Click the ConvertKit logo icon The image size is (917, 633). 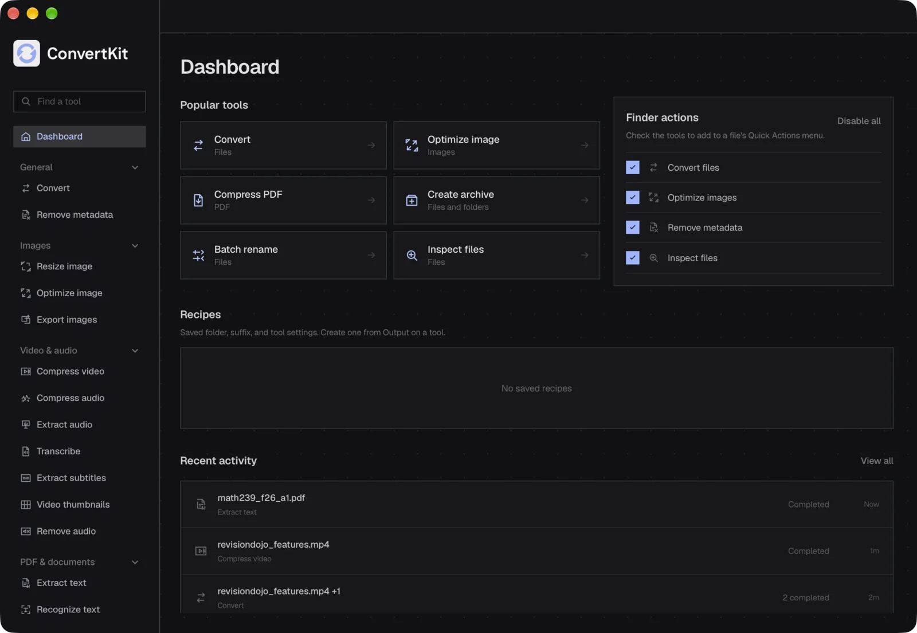[x=26, y=53]
